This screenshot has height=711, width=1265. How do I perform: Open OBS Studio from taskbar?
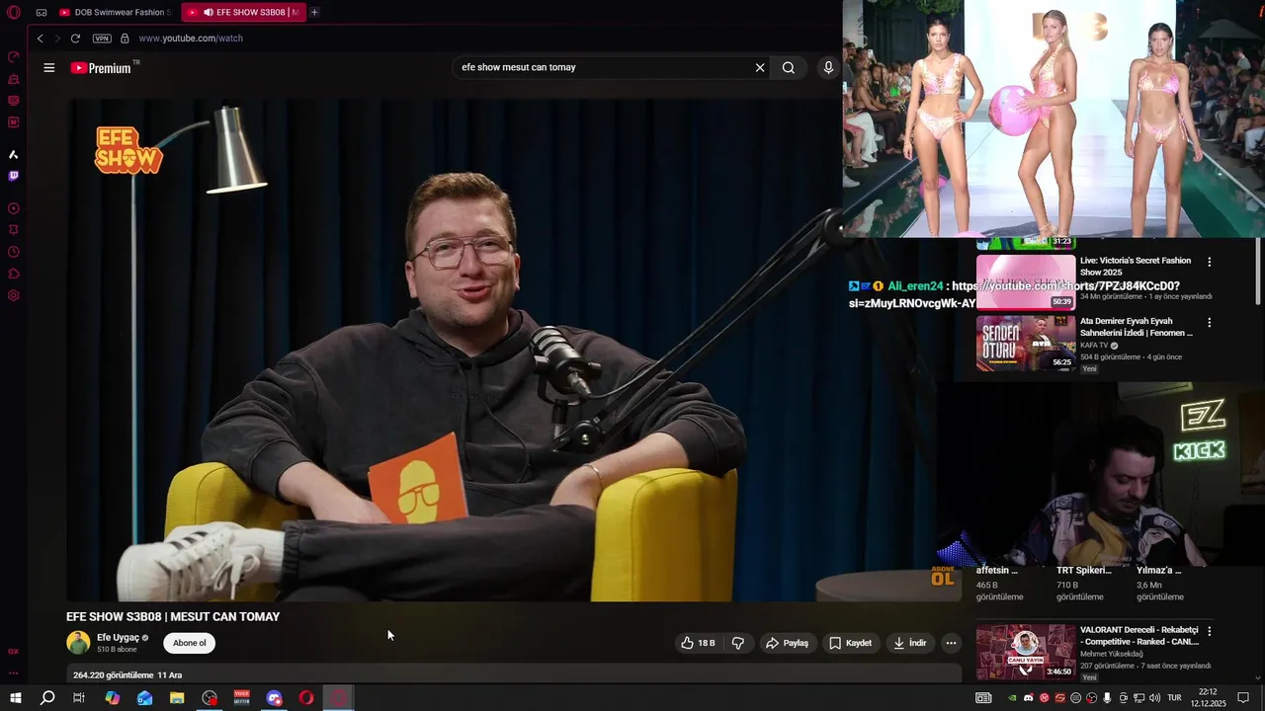pyautogui.click(x=210, y=698)
